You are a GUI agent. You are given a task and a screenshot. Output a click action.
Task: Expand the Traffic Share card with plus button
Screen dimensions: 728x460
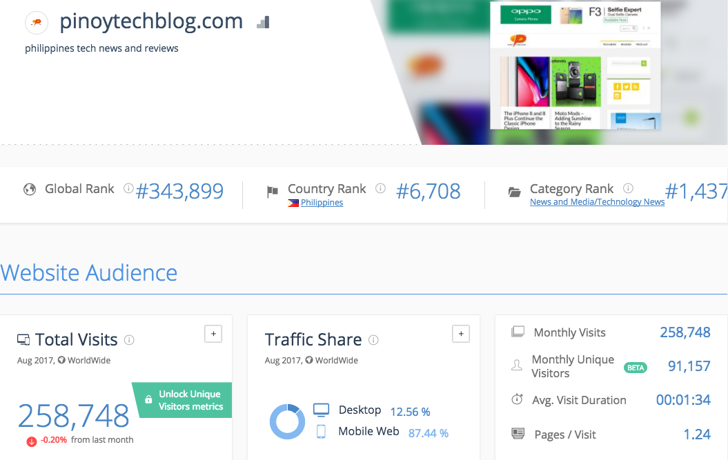point(460,334)
